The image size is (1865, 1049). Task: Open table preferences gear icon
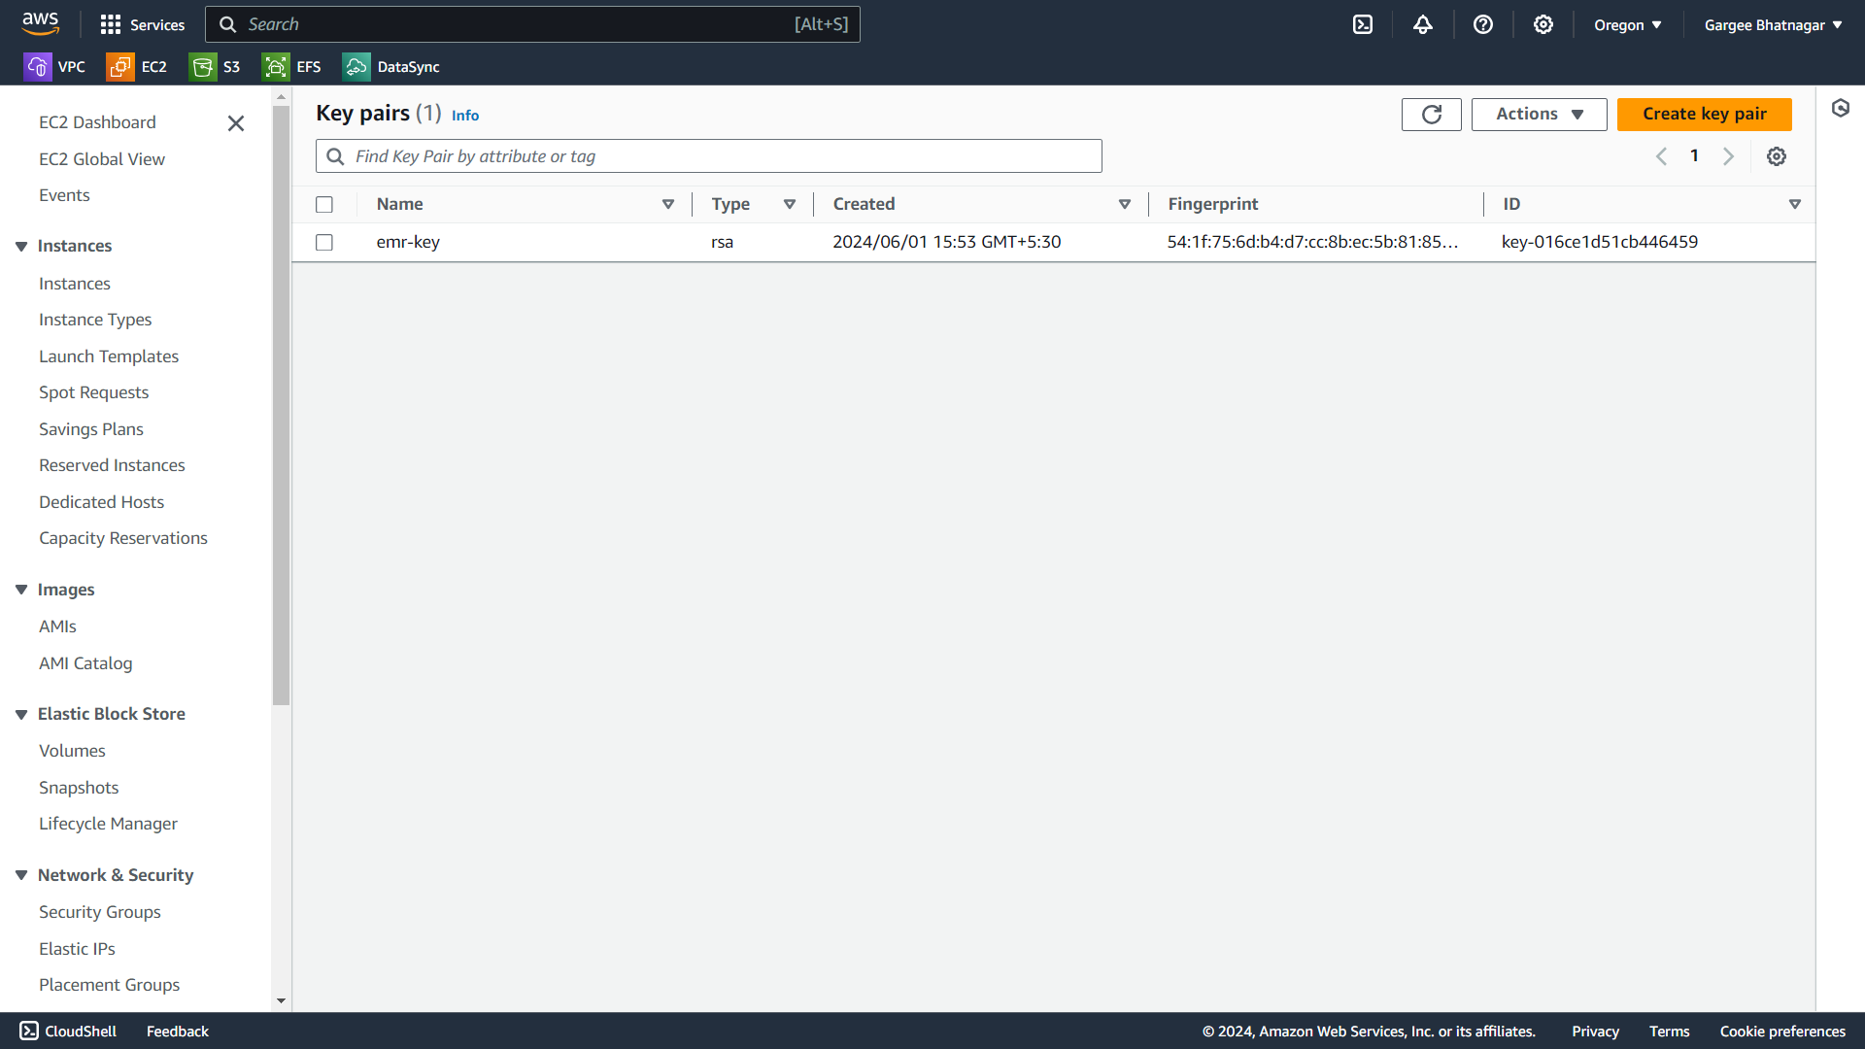click(1777, 156)
